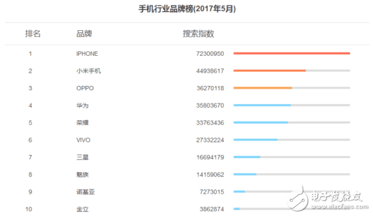This screenshot has width=373, height=216.
Task: Click search index value 44938617
Action: pos(210,71)
